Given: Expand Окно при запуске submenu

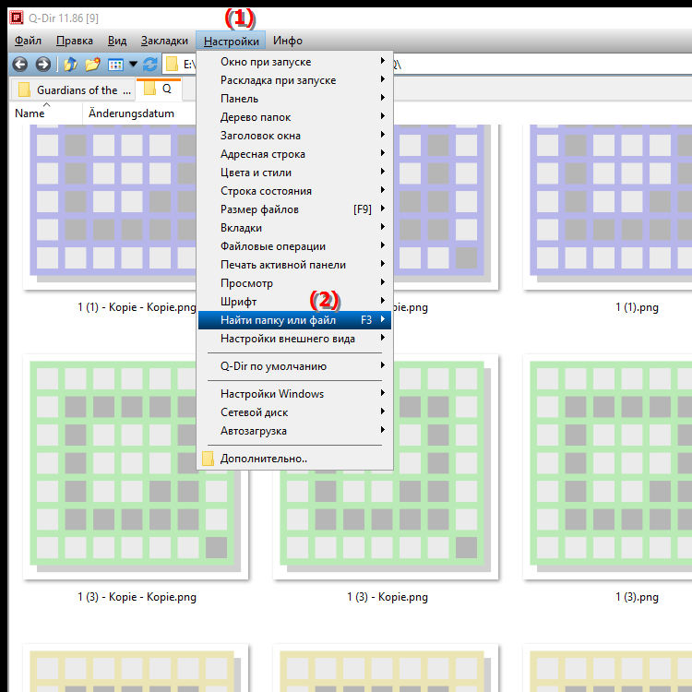Looking at the screenshot, I should tap(294, 62).
